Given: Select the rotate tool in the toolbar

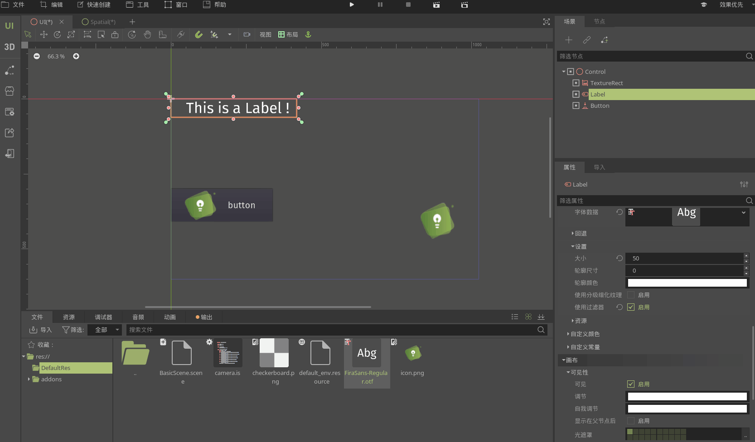Looking at the screenshot, I should [x=58, y=34].
